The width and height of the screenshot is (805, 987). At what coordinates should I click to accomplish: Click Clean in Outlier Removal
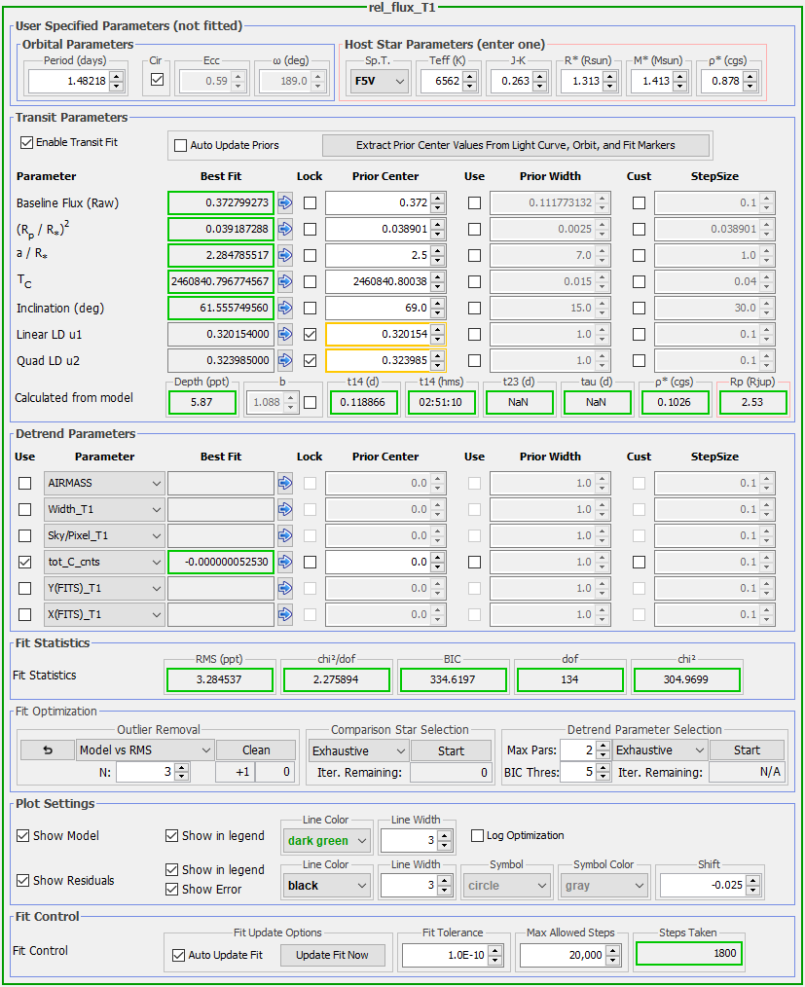pyautogui.click(x=256, y=750)
